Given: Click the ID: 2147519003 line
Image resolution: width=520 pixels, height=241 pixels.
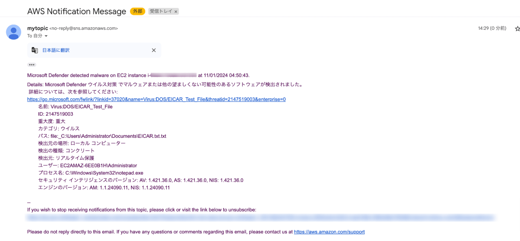Looking at the screenshot, I should 55,114.
